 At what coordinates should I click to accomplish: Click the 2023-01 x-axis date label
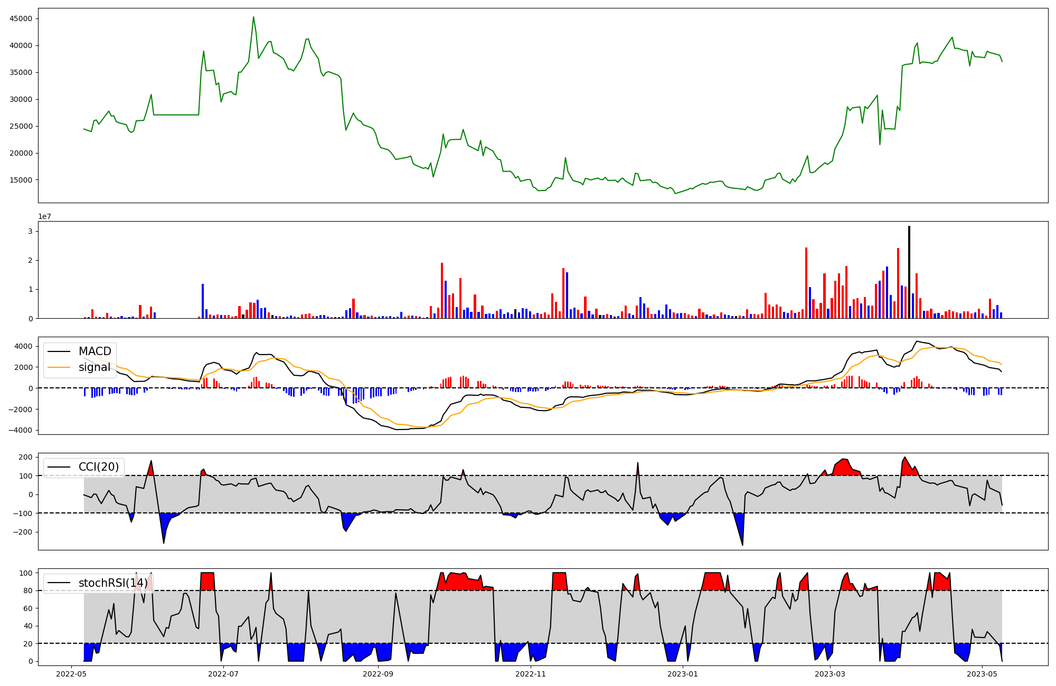[x=683, y=674]
